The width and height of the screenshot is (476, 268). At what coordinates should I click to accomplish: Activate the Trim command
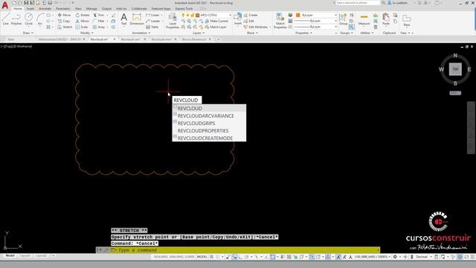coord(99,15)
